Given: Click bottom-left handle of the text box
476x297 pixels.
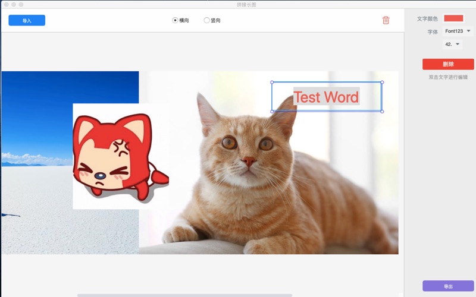Looking at the screenshot, I should (272, 111).
